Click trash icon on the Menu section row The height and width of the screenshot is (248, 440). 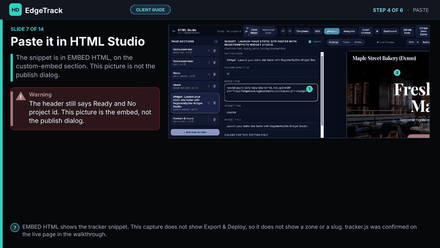214,74
